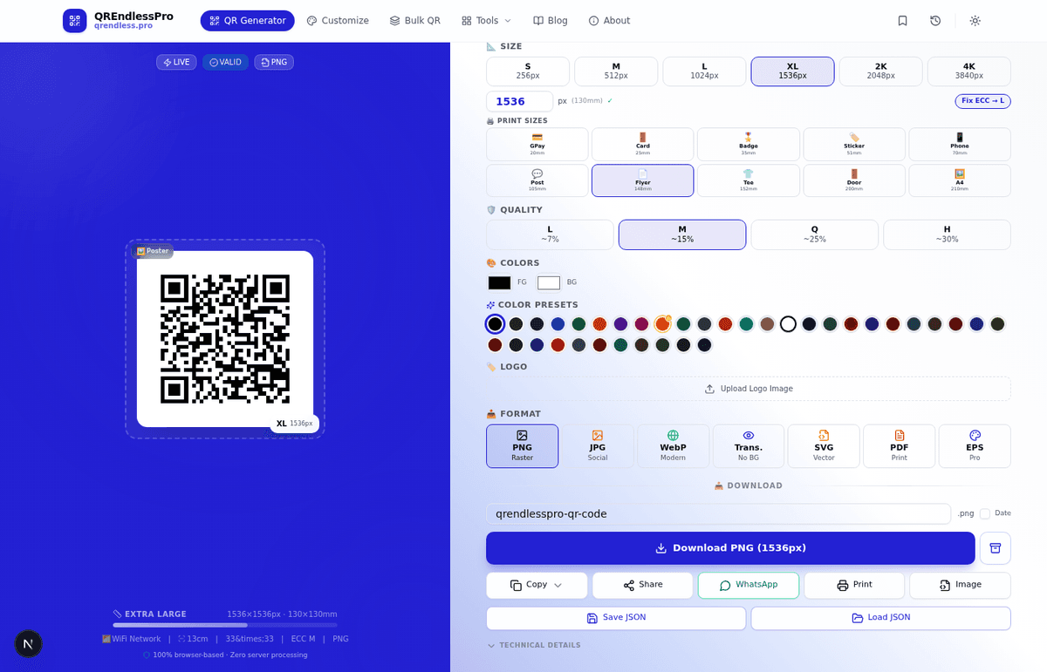Select the Flyer 148mm print size
1047x672 pixels.
pyautogui.click(x=643, y=180)
